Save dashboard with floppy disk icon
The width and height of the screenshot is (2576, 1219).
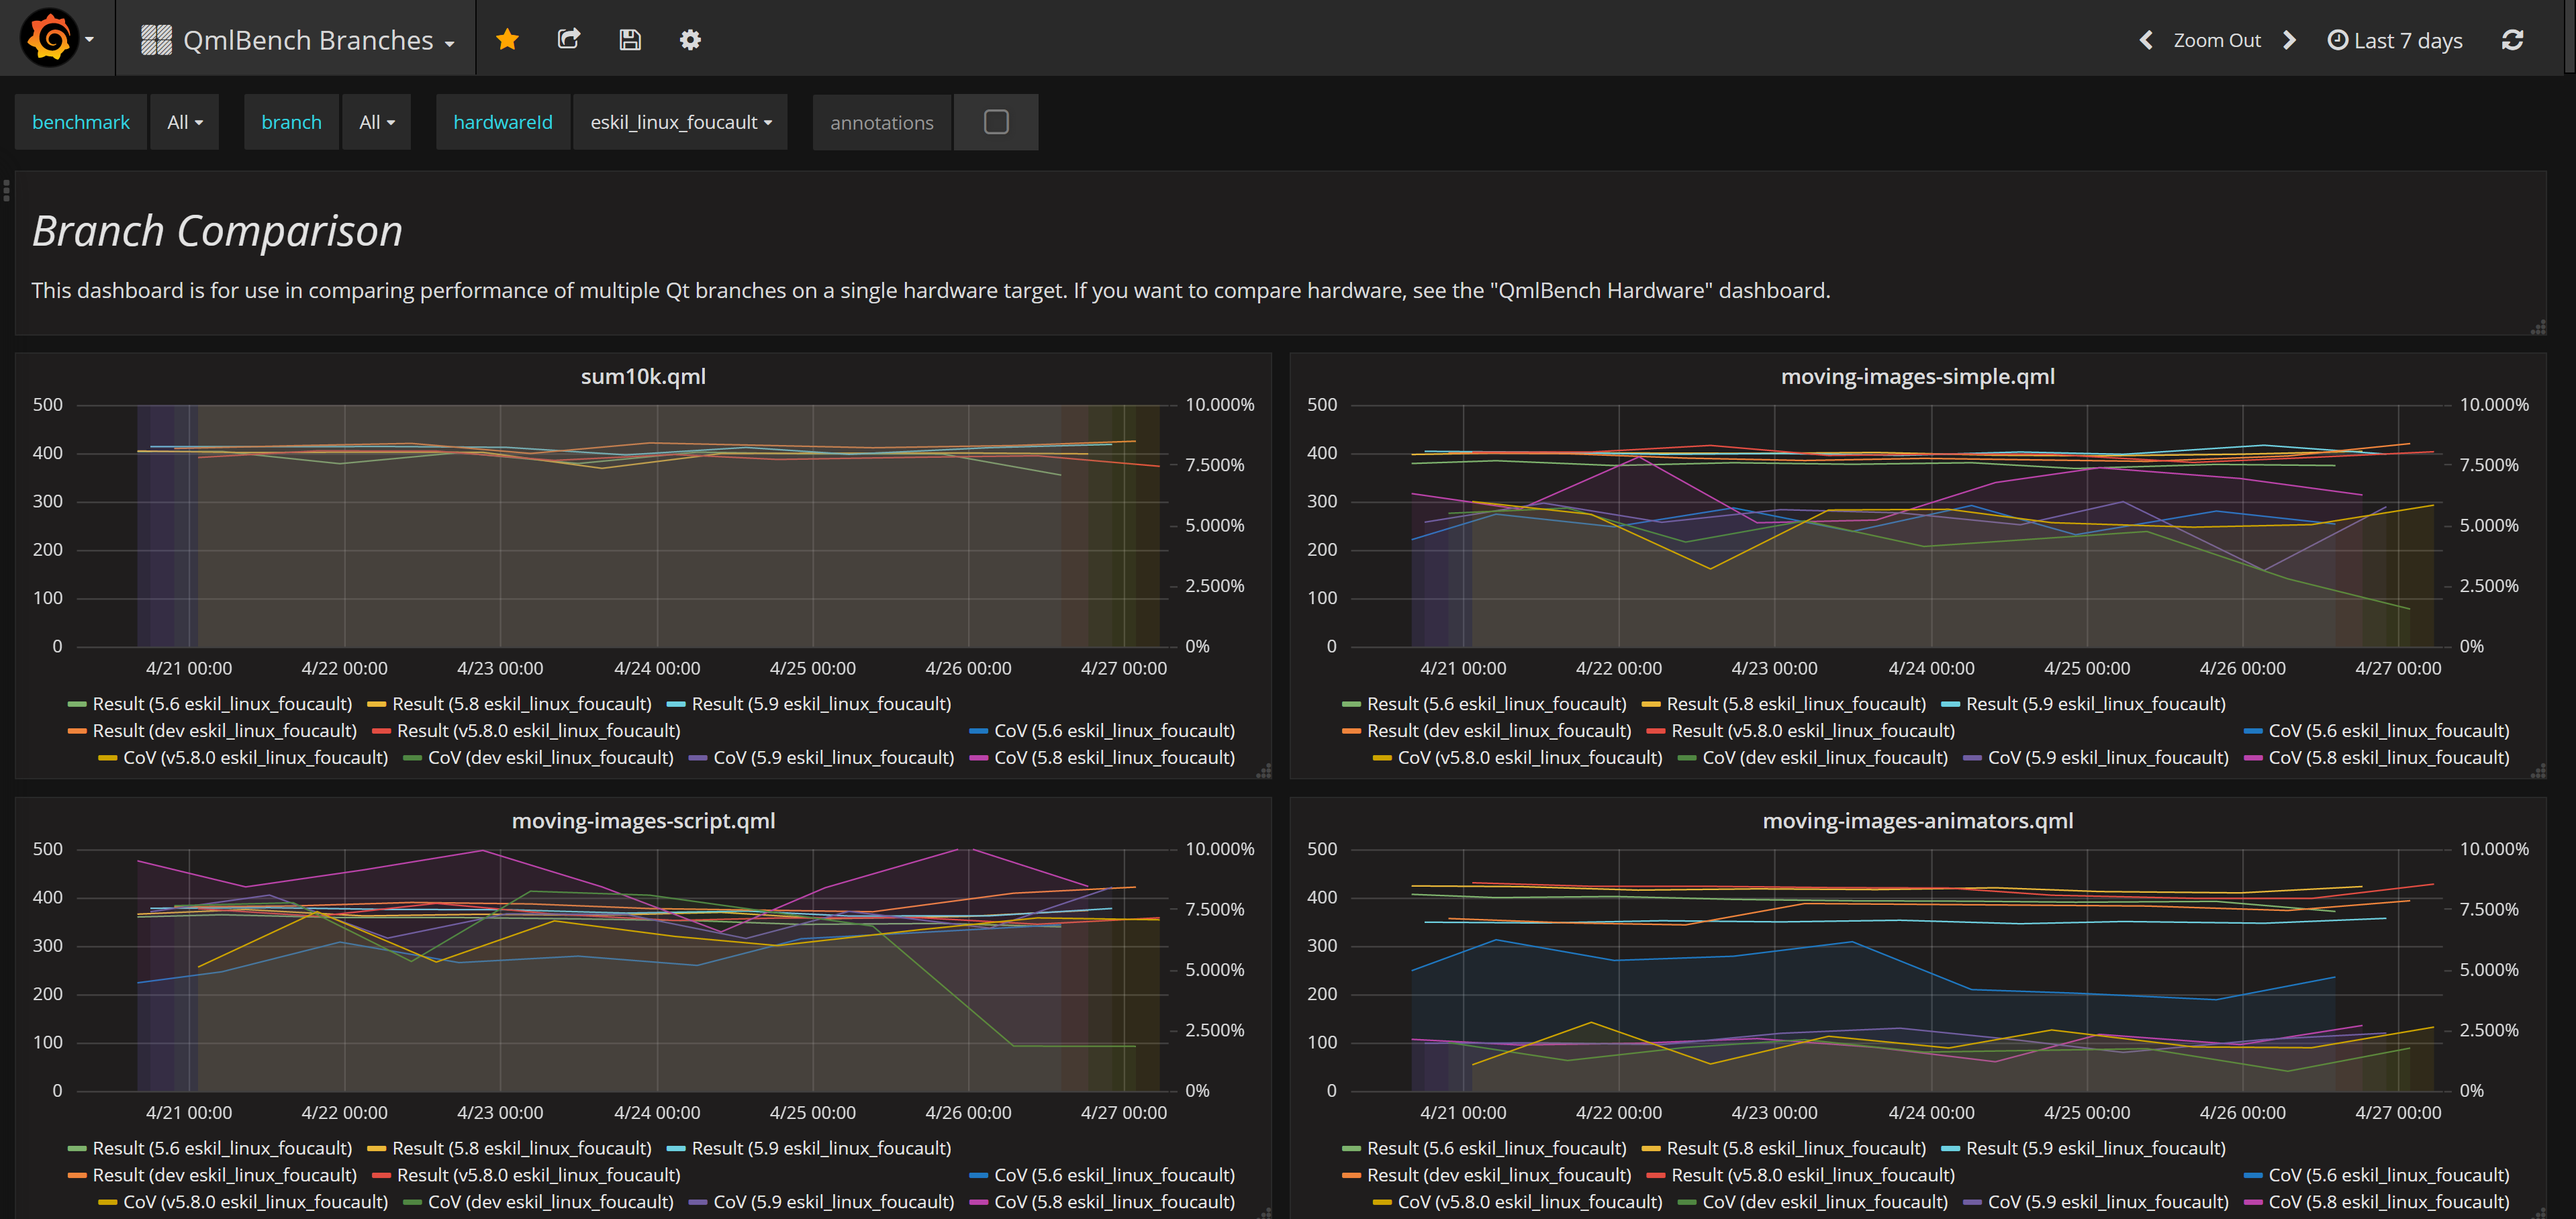click(629, 40)
